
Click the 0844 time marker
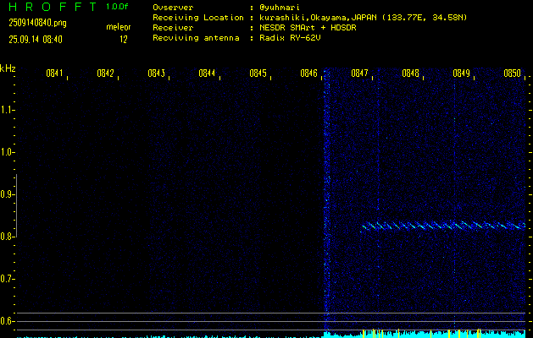click(x=207, y=74)
